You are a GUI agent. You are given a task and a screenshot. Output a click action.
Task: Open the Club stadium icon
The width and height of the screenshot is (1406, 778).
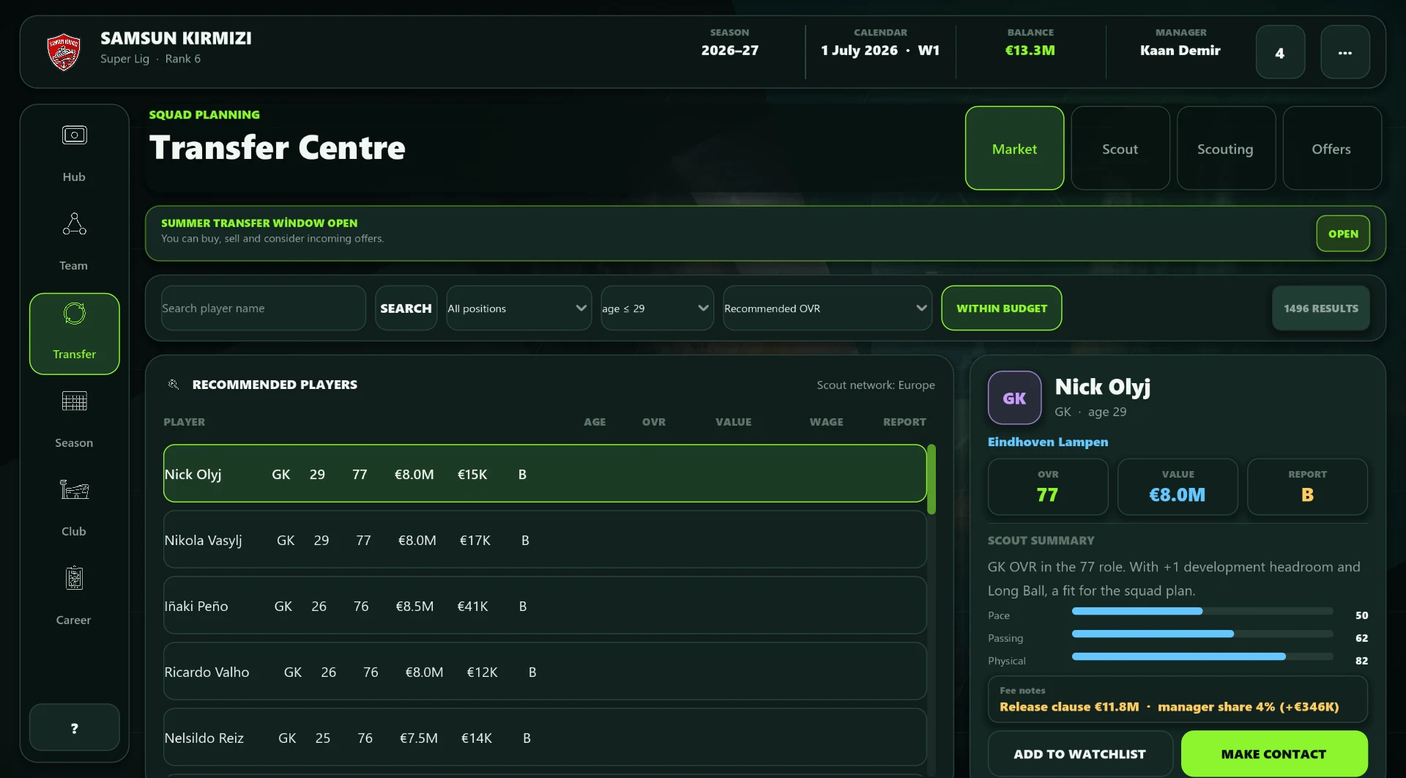(74, 489)
